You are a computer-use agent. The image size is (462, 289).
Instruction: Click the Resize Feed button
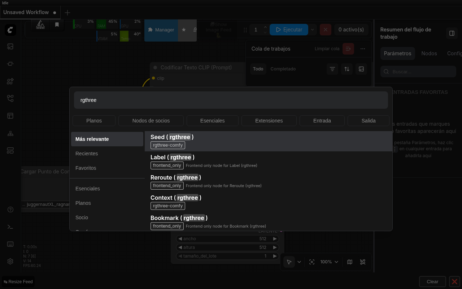coord(18,282)
